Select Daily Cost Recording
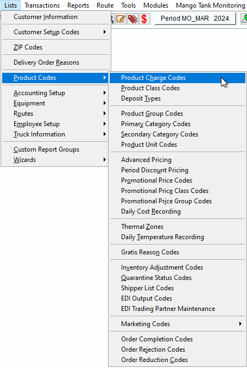Image resolution: width=247 pixels, height=368 pixels. 178,211
